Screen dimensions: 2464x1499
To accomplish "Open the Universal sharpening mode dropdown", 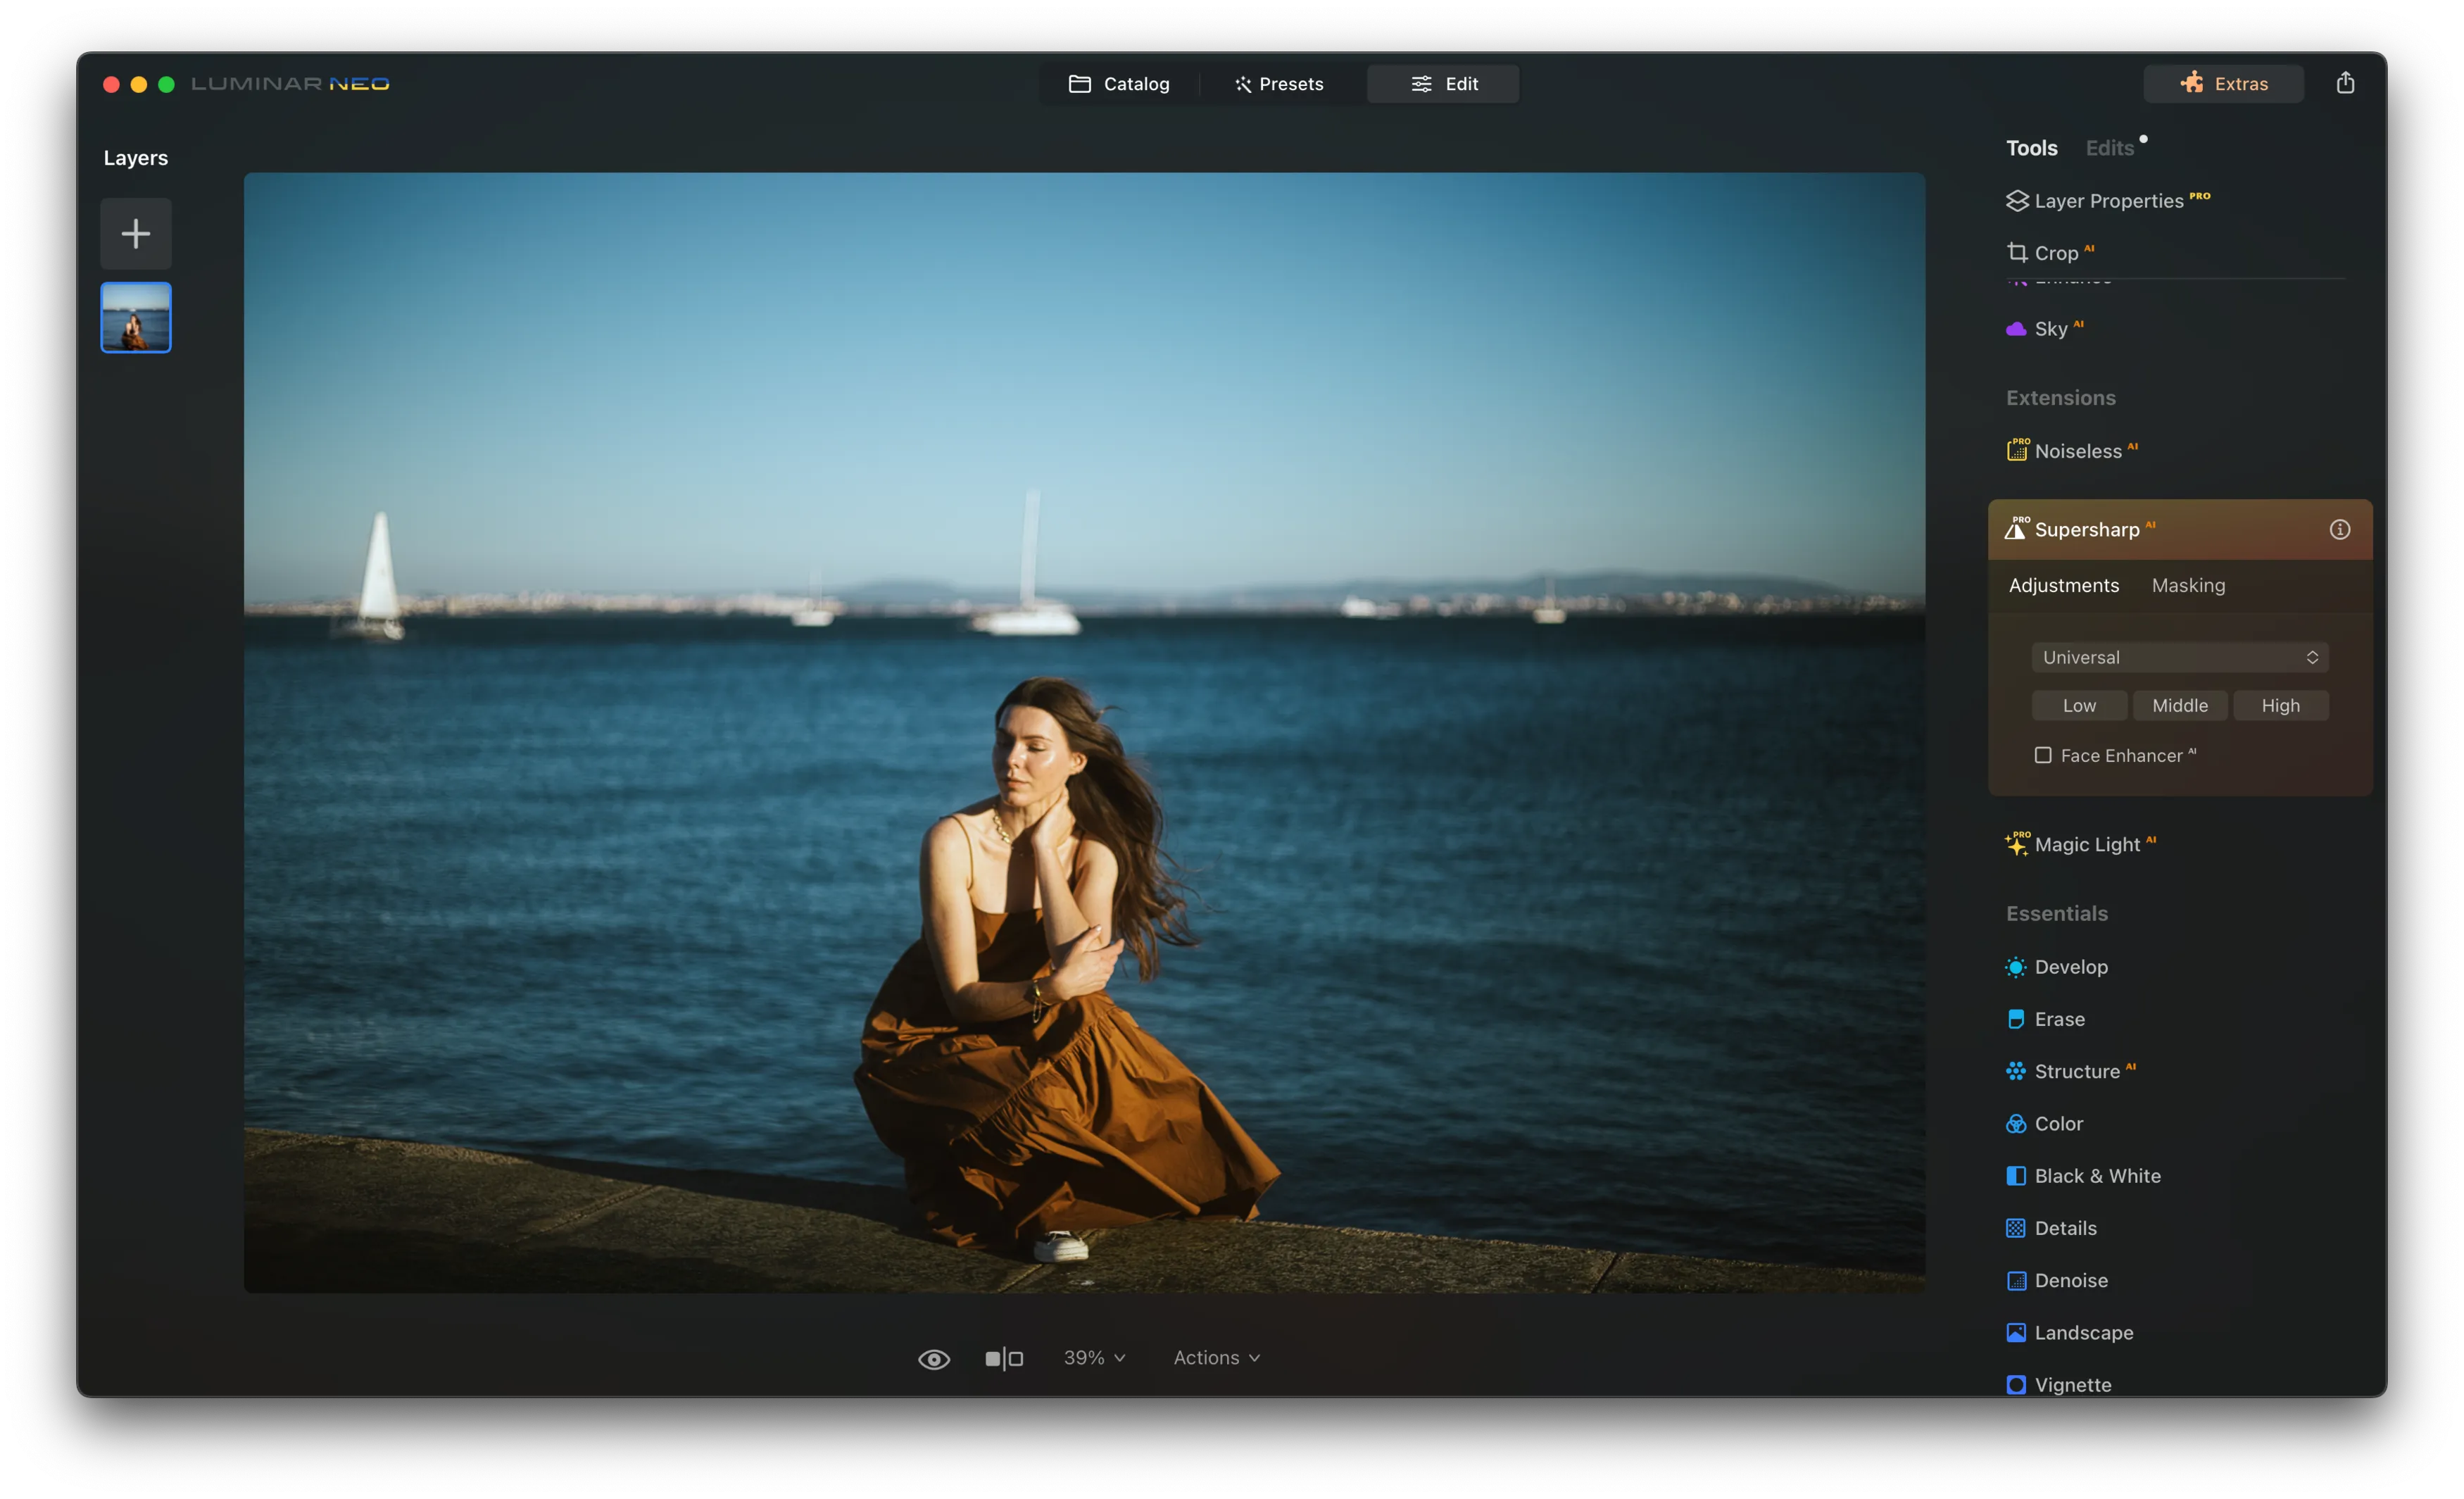I will pyautogui.click(x=2179, y=657).
